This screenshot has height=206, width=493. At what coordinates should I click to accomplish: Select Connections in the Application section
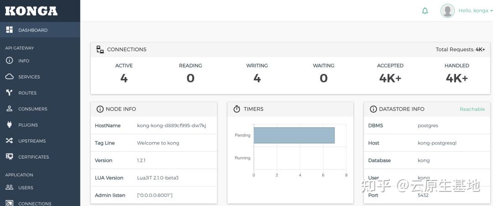click(x=35, y=203)
